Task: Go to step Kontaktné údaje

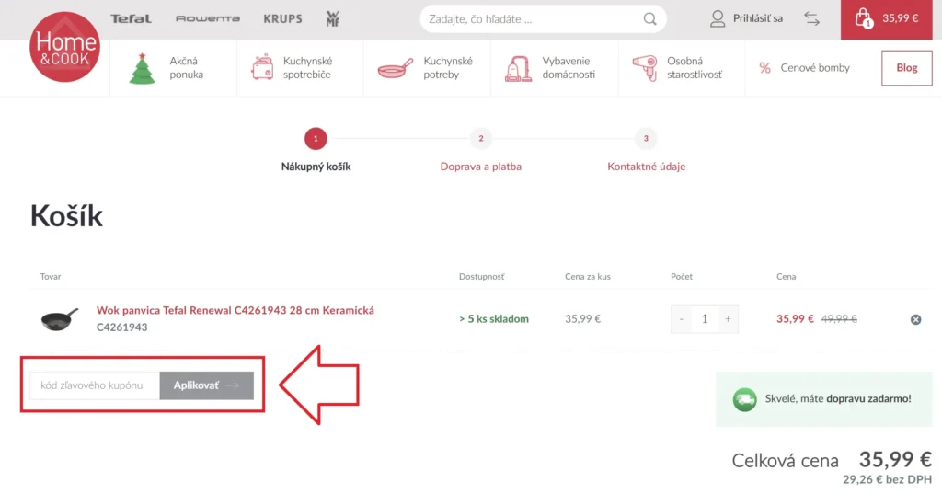Action: pyautogui.click(x=646, y=167)
